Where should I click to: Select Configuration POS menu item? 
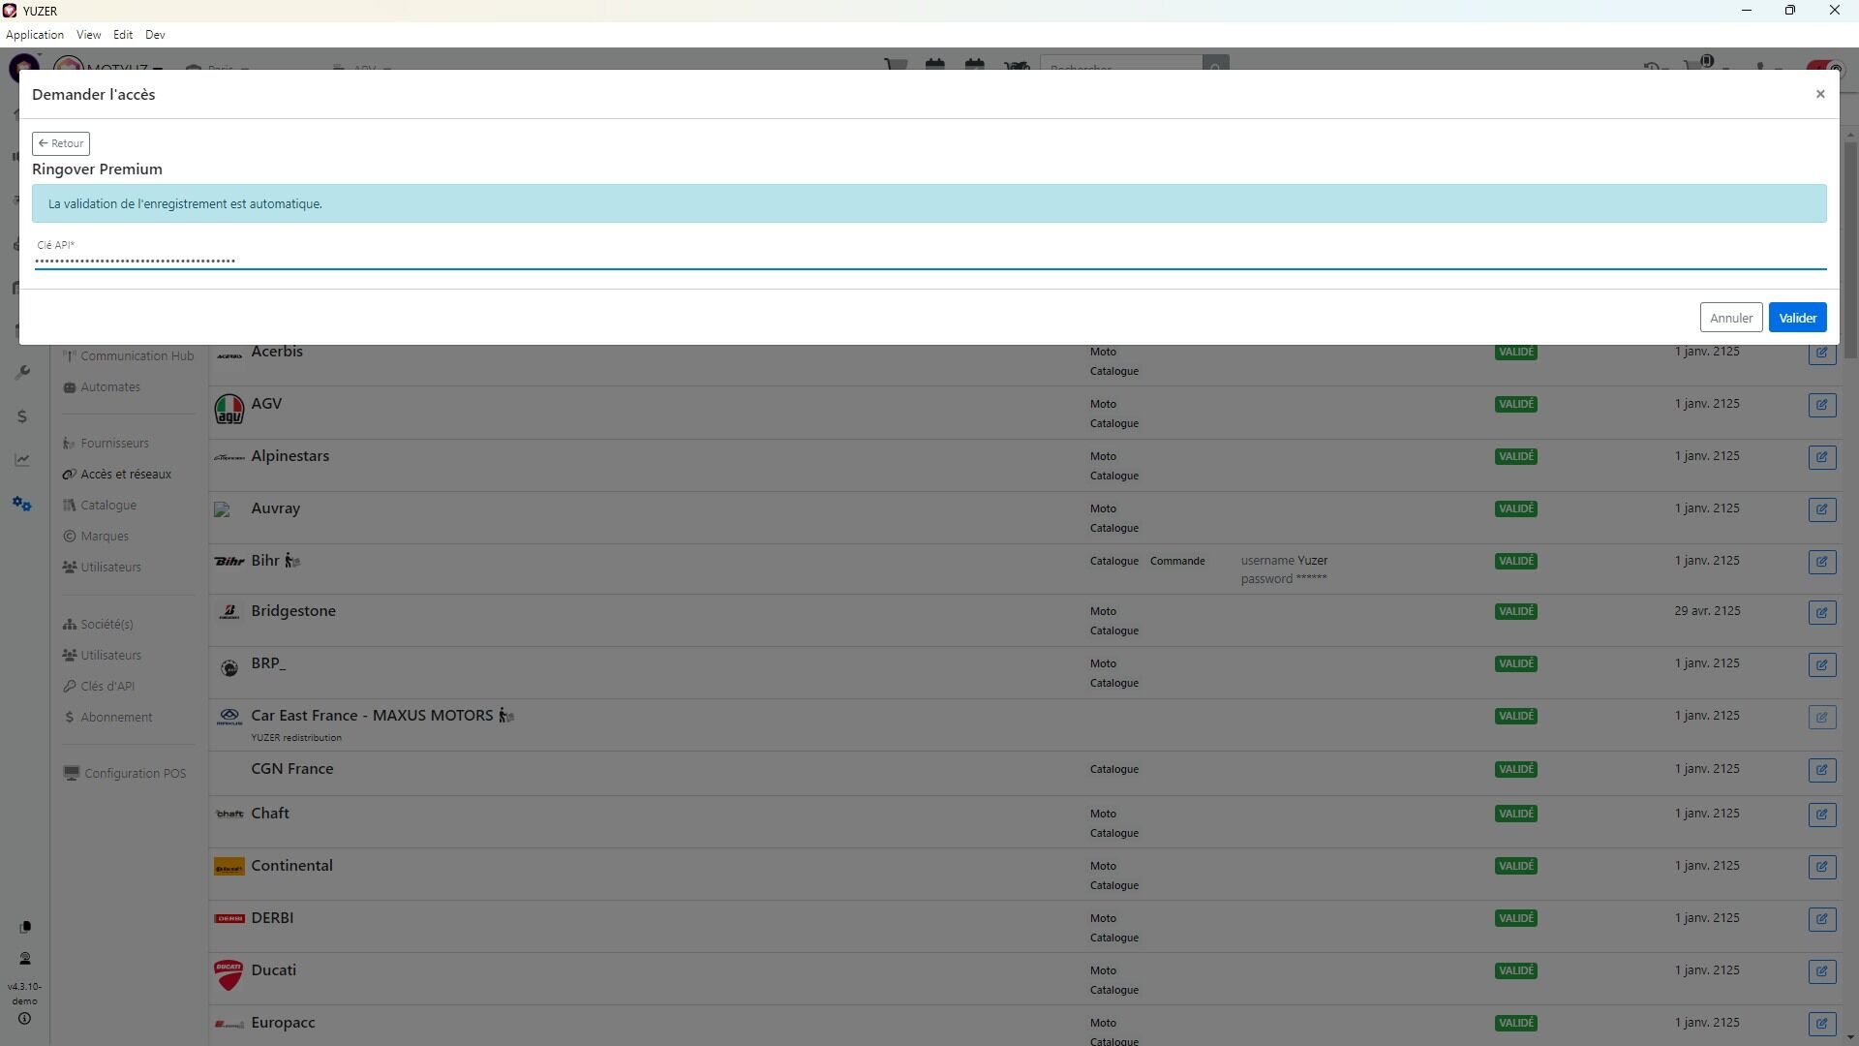134,774
